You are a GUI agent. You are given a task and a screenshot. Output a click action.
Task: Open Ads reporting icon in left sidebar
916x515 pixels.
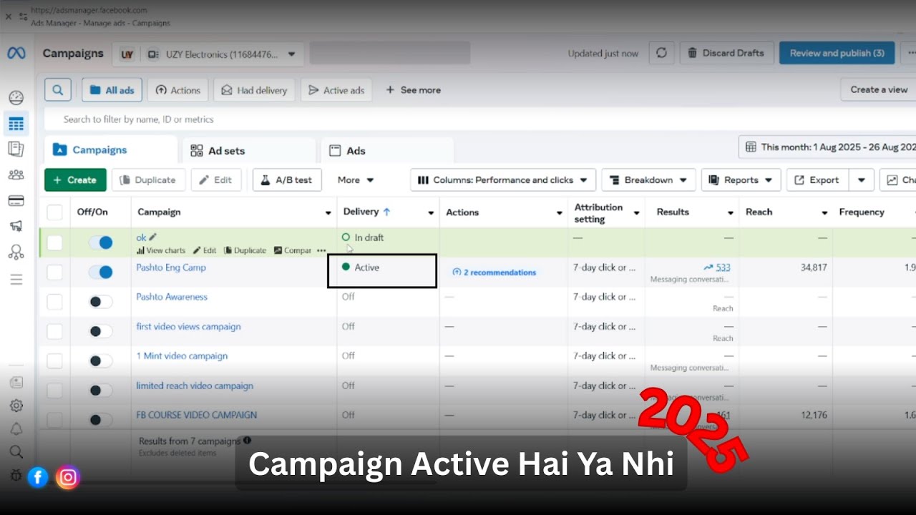click(16, 149)
